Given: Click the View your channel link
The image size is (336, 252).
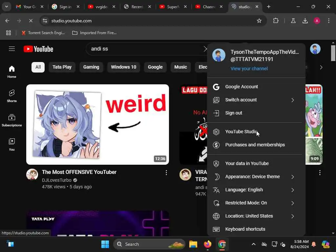Looking at the screenshot, I should point(249,69).
